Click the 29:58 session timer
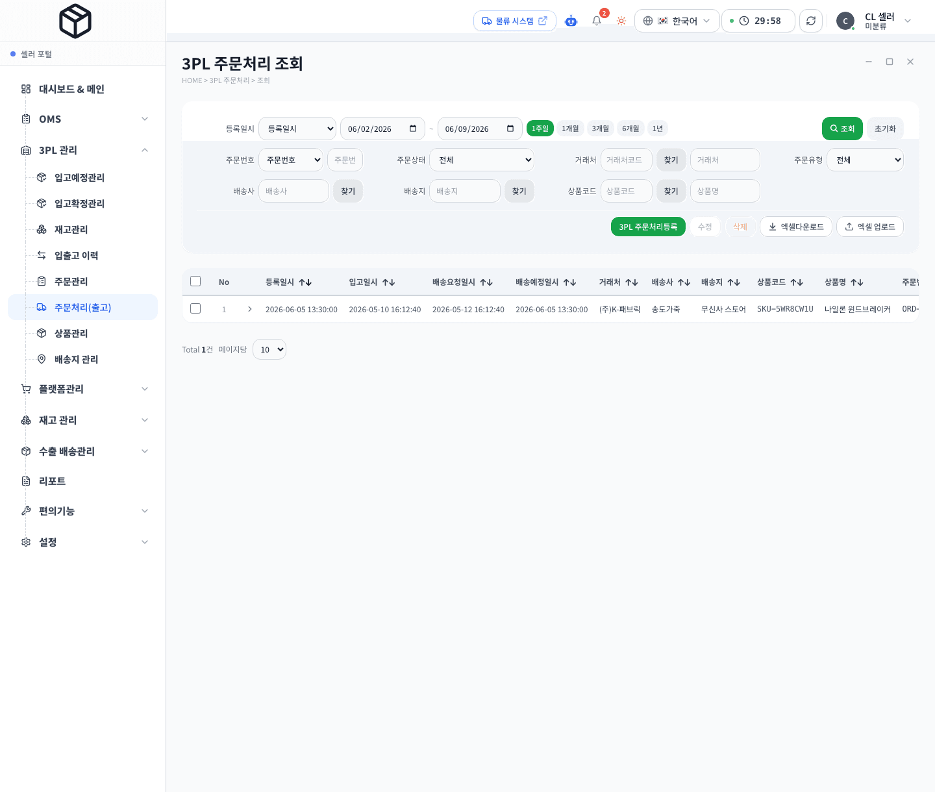The width and height of the screenshot is (935, 792). pyautogui.click(x=758, y=21)
